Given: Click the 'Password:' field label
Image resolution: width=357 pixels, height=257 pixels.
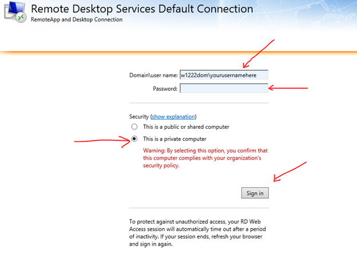Looking at the screenshot, I should (x=165, y=89).
